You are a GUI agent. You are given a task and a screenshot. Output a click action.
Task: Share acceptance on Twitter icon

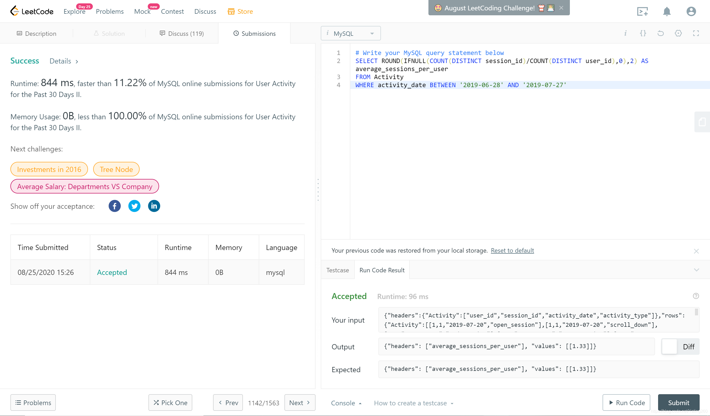(134, 206)
